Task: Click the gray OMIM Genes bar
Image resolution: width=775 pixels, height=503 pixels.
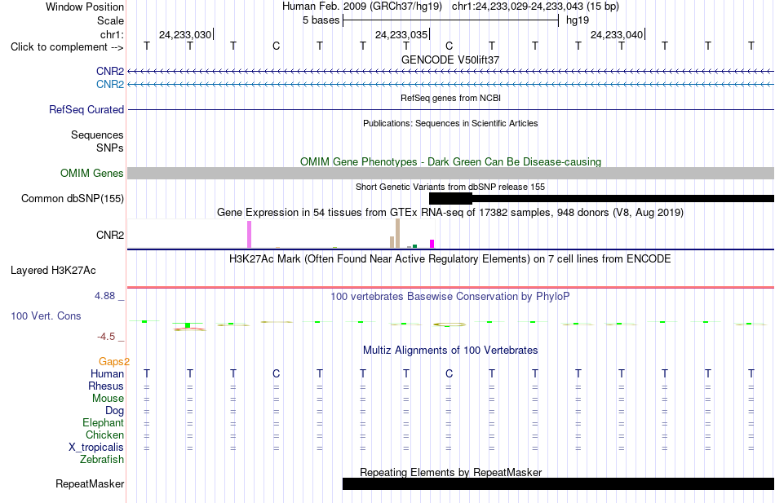Action: click(x=450, y=173)
